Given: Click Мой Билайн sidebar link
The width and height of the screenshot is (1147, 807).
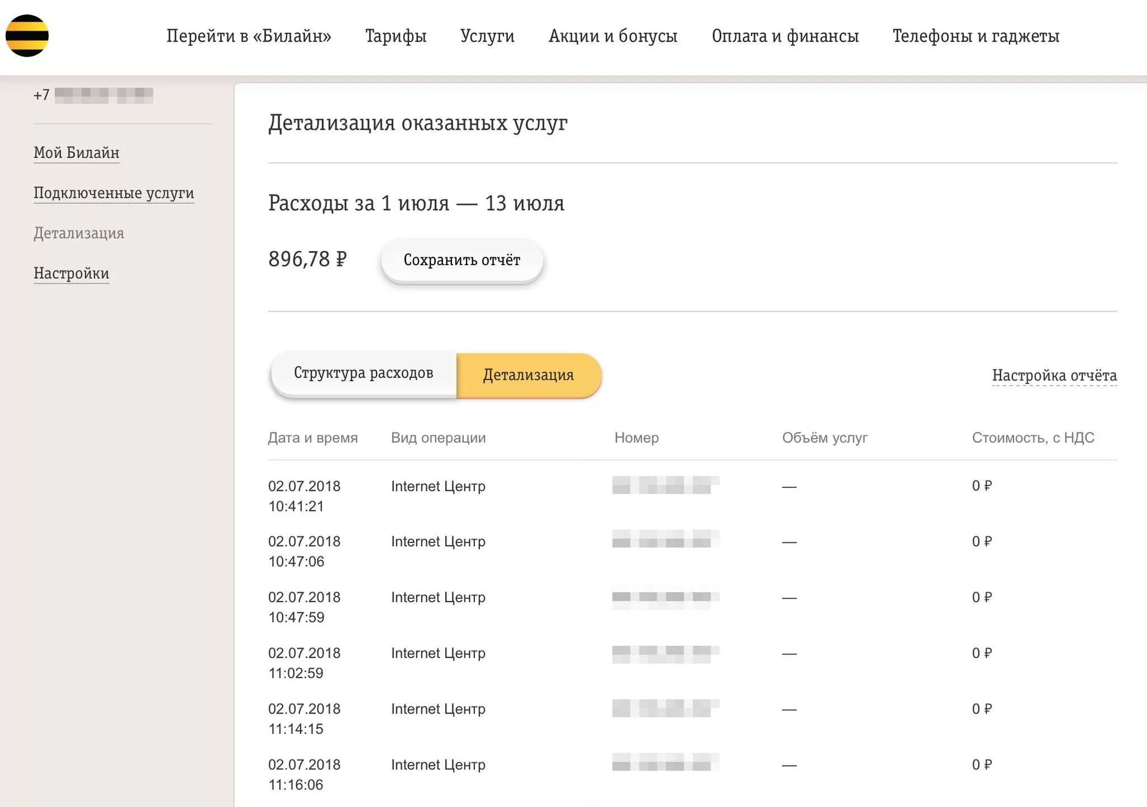Looking at the screenshot, I should pyautogui.click(x=76, y=153).
